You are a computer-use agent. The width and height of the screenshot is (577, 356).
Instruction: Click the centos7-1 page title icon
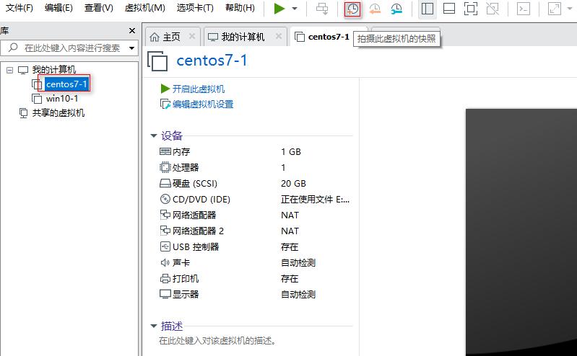pyautogui.click(x=157, y=61)
